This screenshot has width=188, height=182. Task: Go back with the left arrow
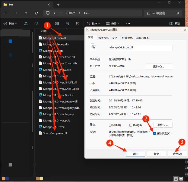(x=5, y=13)
